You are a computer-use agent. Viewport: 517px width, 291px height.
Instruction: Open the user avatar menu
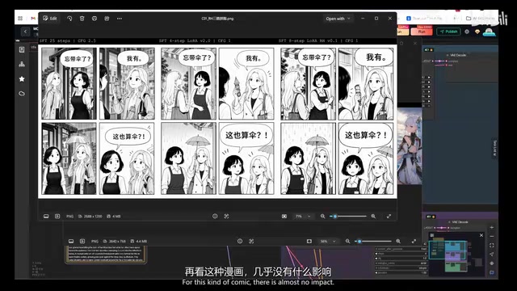[489, 32]
